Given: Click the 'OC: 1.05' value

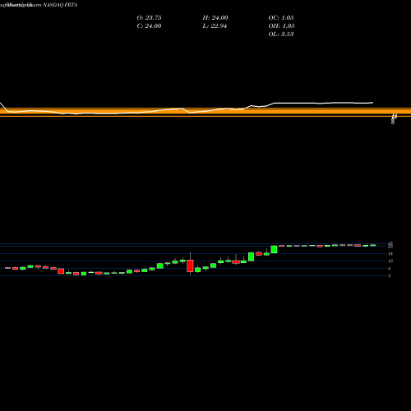Looking at the screenshot, I should (x=281, y=18).
